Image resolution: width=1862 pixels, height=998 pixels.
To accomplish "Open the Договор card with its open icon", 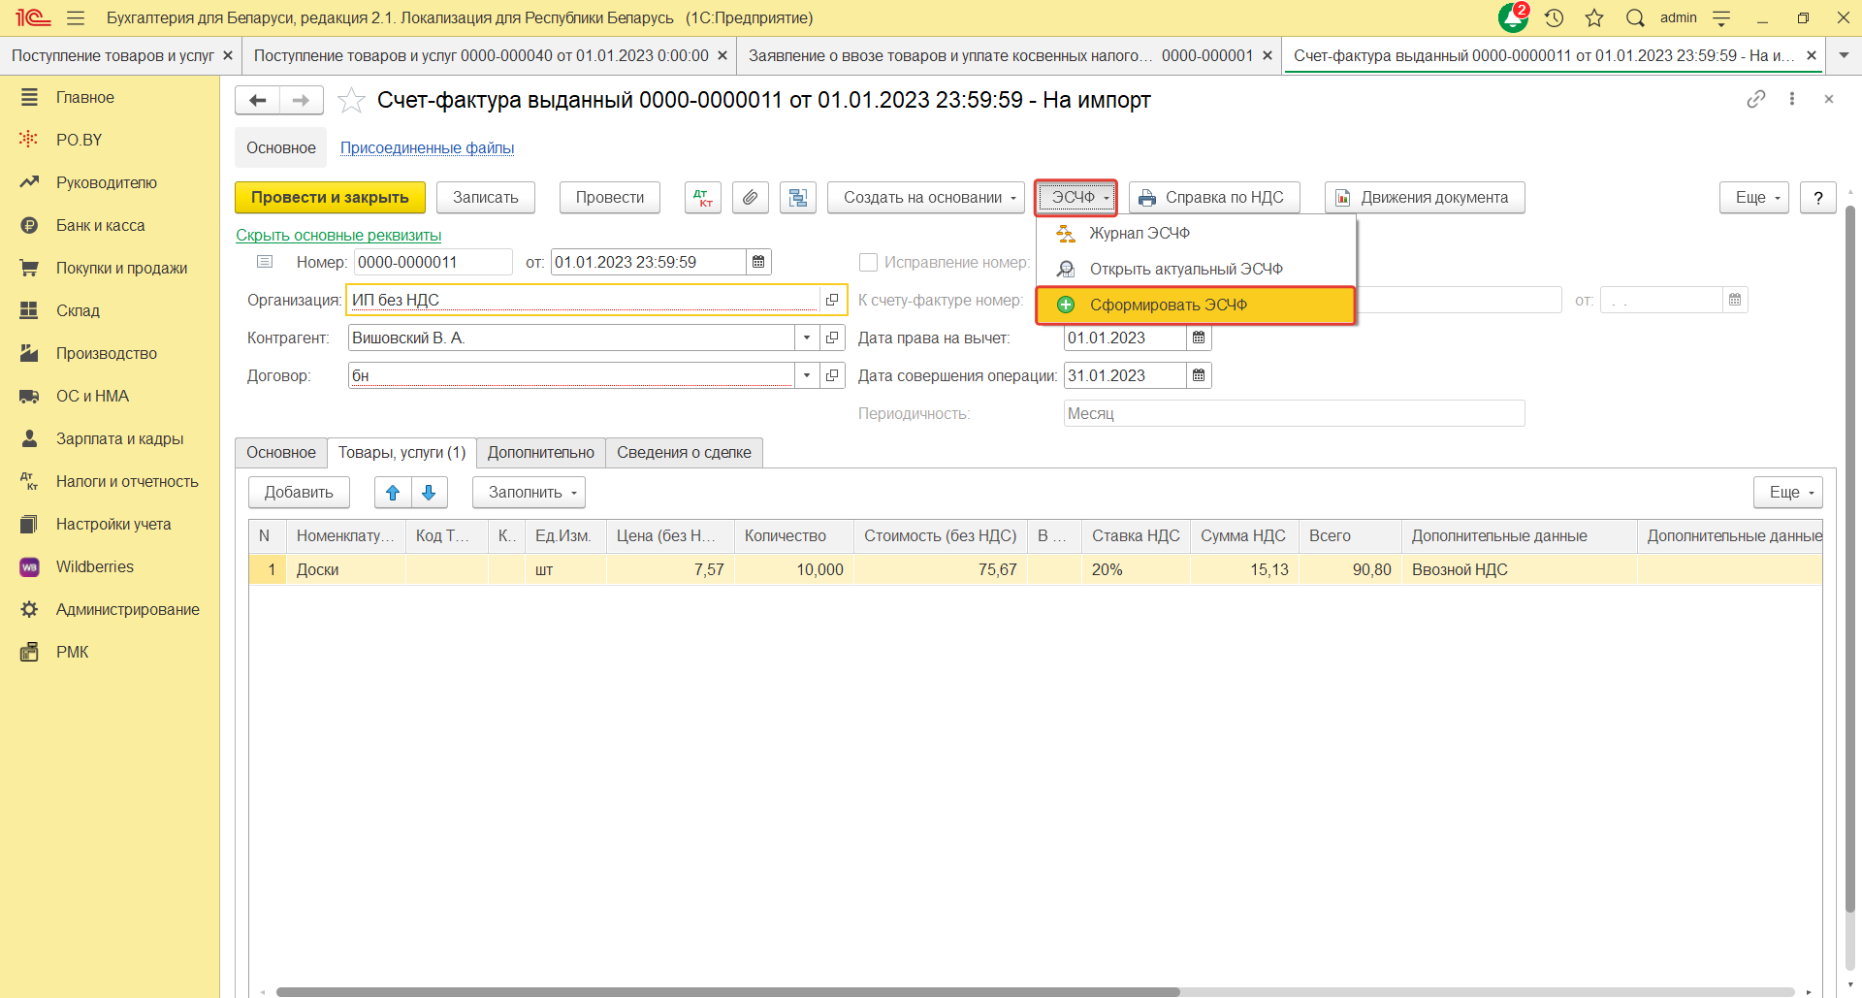I will pyautogui.click(x=832, y=375).
